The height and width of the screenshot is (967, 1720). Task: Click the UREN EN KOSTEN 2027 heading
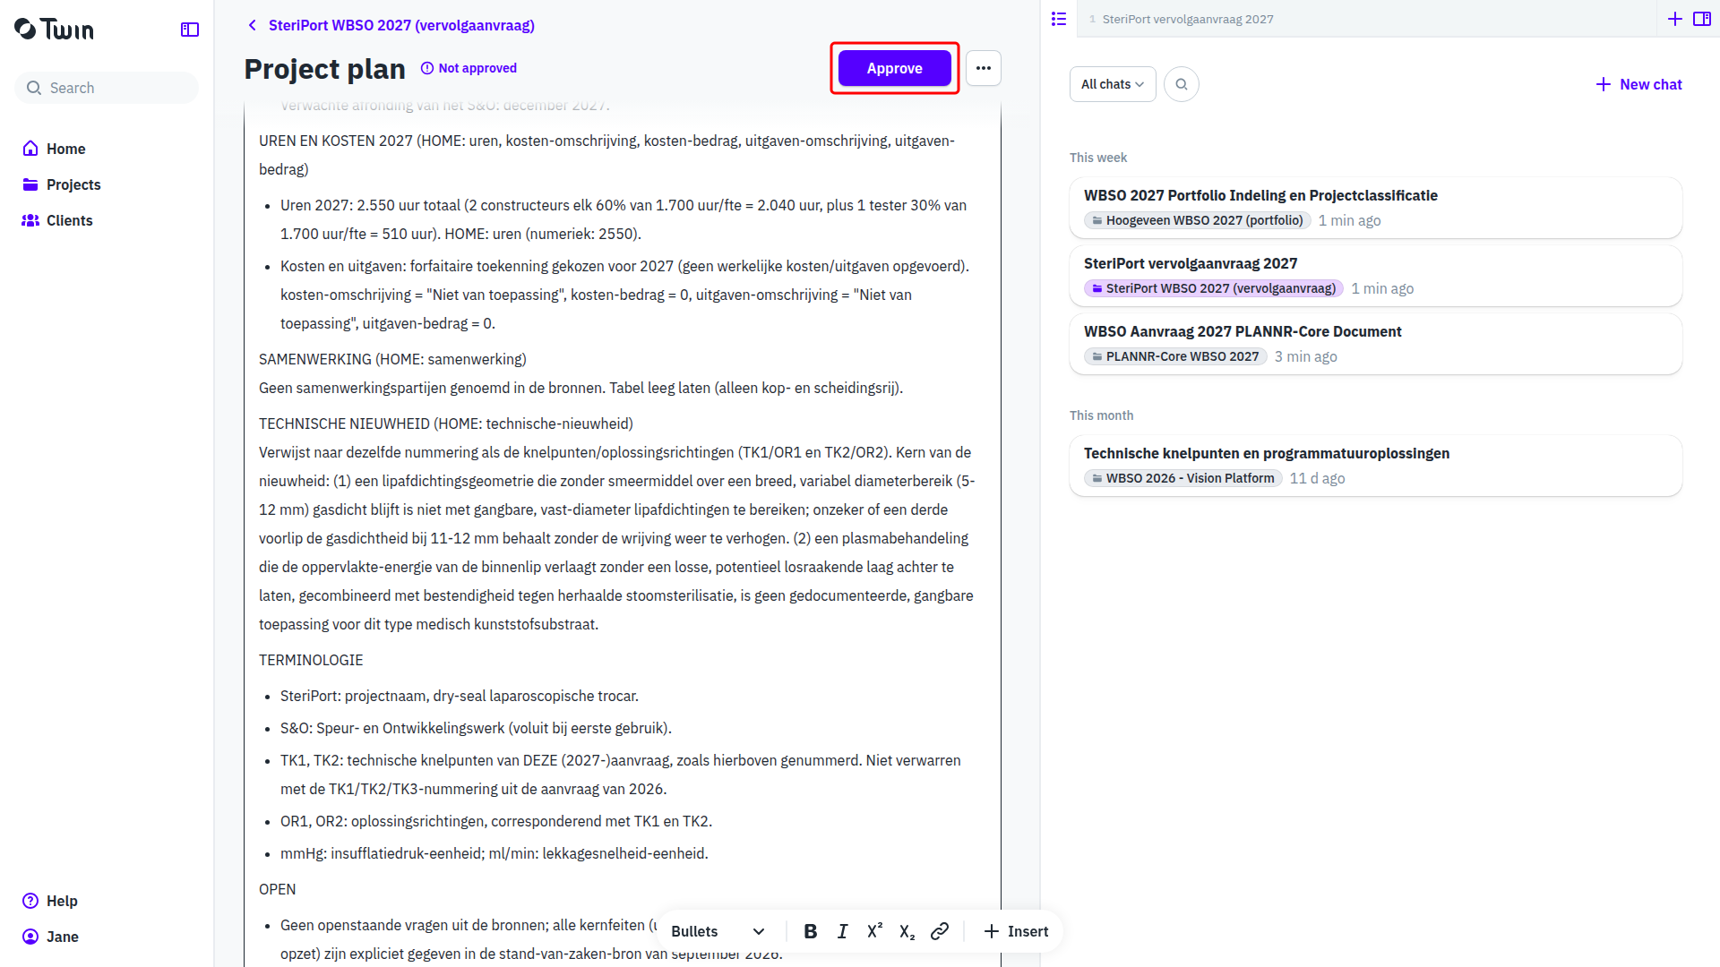point(606,155)
